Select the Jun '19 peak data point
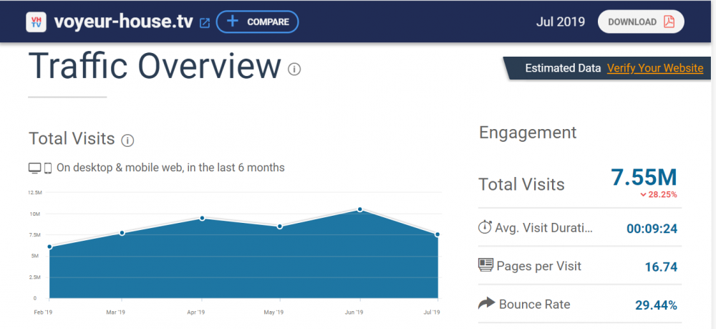 tap(359, 209)
